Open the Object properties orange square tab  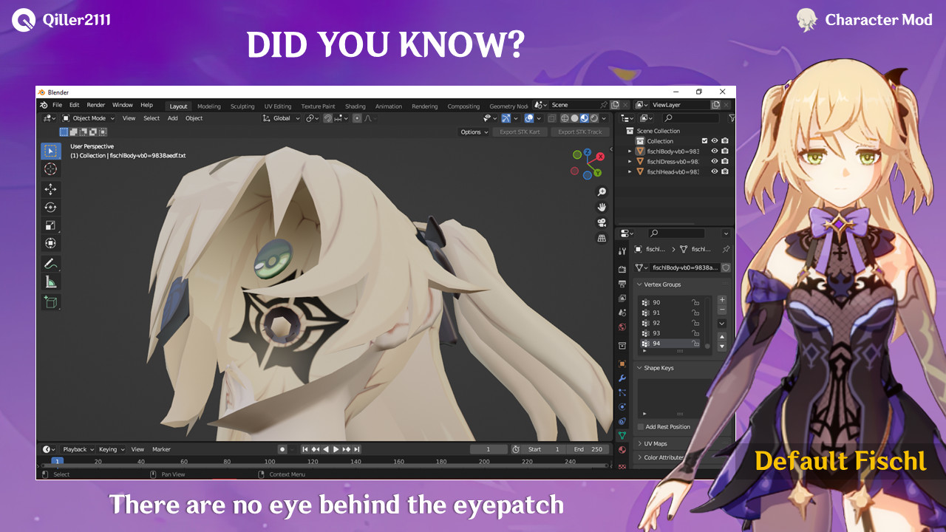[622, 364]
